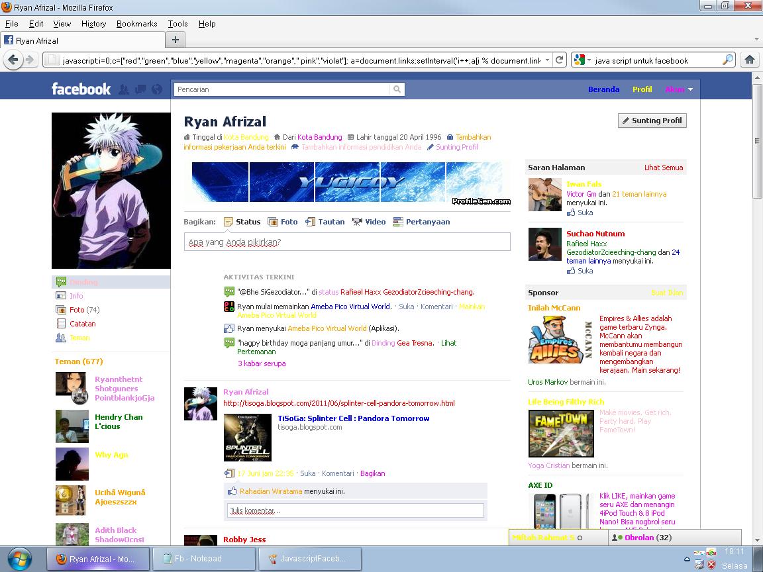Open Foto (74) in the sidebar
This screenshot has width=763, height=572.
[x=85, y=310]
